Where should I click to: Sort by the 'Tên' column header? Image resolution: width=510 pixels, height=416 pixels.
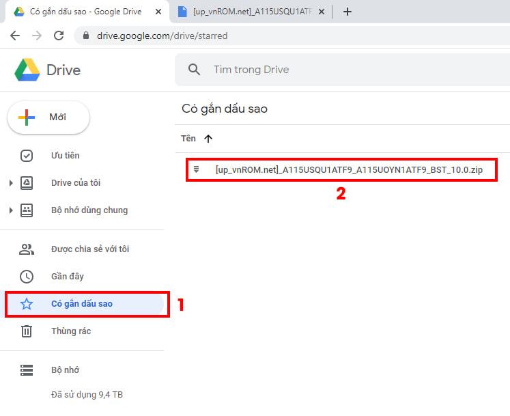(188, 139)
